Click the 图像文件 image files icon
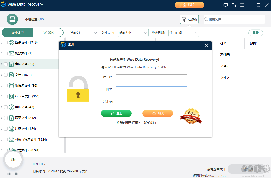The height and width of the screenshot is (178, 271). pyautogui.click(x=11, y=42)
